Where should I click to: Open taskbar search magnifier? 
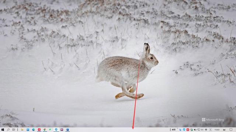[x=8, y=129]
